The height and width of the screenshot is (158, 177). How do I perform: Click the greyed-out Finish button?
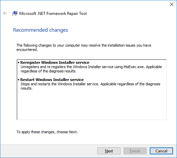(x=135, y=151)
